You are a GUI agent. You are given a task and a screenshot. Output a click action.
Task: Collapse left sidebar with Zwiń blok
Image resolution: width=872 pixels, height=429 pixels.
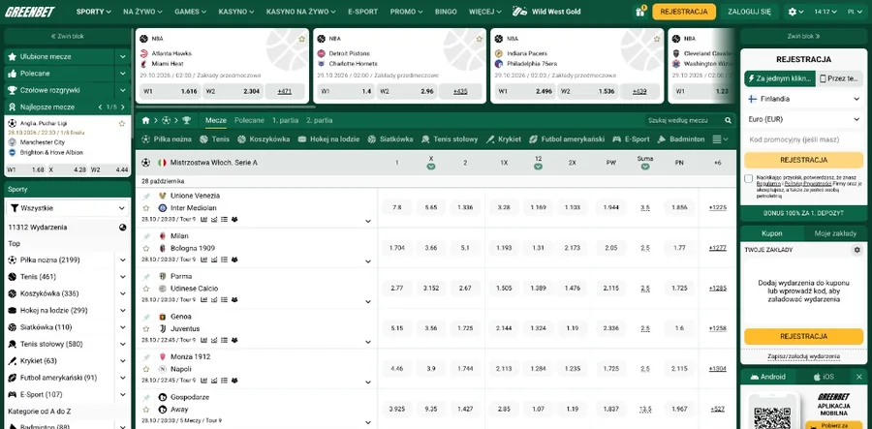coord(67,36)
